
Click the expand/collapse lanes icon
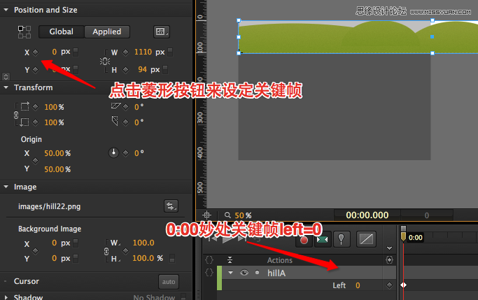[x=230, y=260]
